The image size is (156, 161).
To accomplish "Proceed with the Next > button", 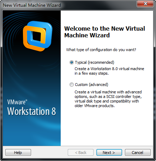I will point(109,153).
